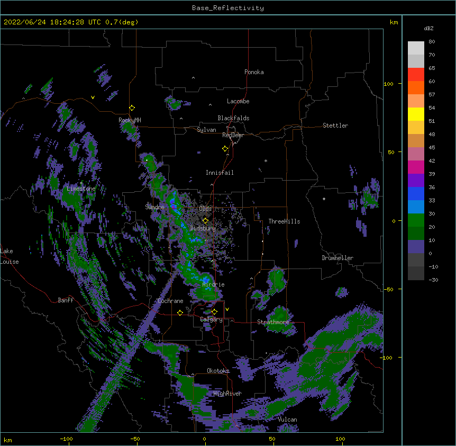Viewport: 456px width, 446px height.
Task: Click the Didsbury town label
Action: tap(203, 228)
